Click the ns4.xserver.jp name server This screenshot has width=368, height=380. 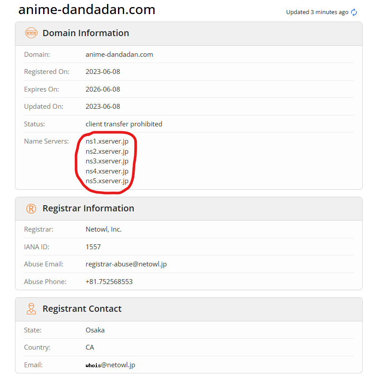pos(107,171)
